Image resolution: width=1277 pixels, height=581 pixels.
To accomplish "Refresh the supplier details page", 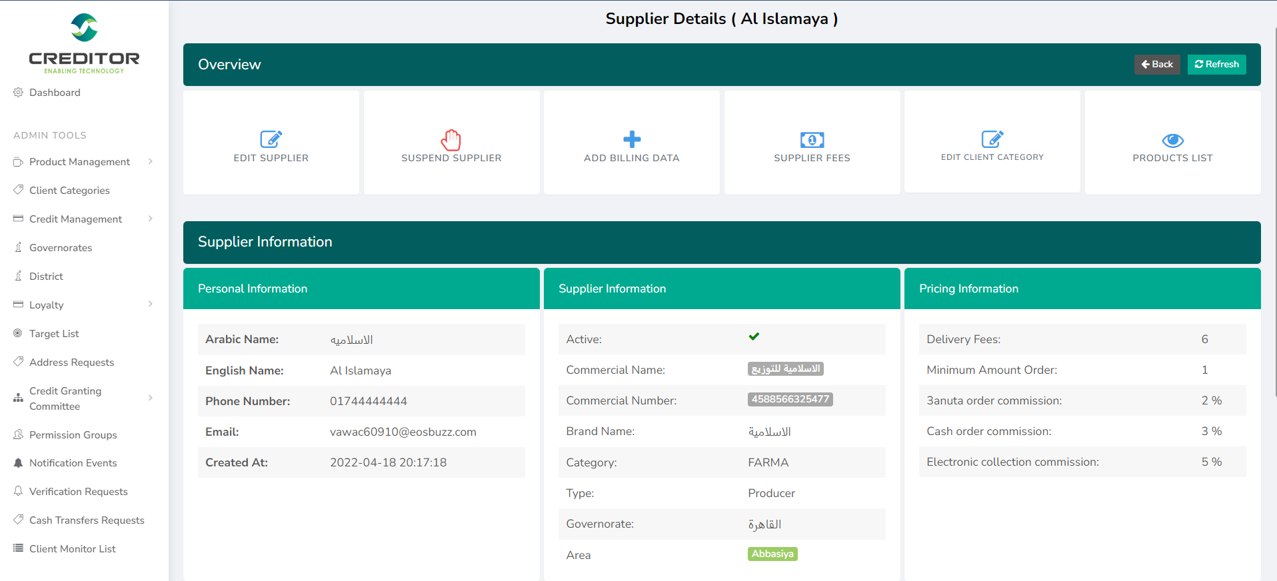I will [x=1216, y=65].
